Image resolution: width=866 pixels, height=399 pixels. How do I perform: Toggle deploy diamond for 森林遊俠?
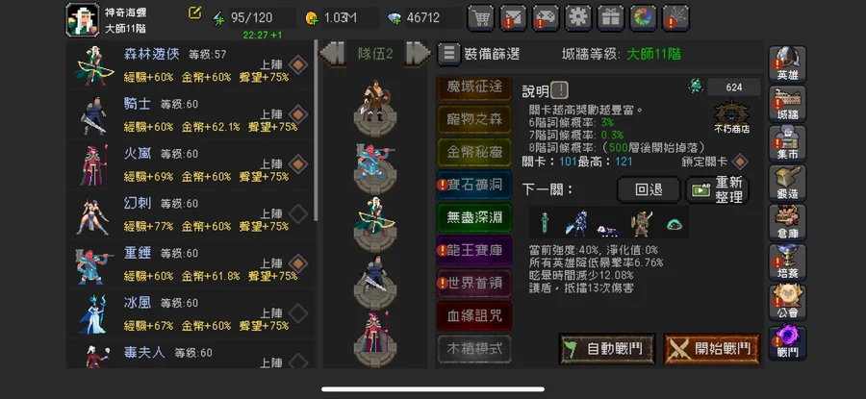298,65
